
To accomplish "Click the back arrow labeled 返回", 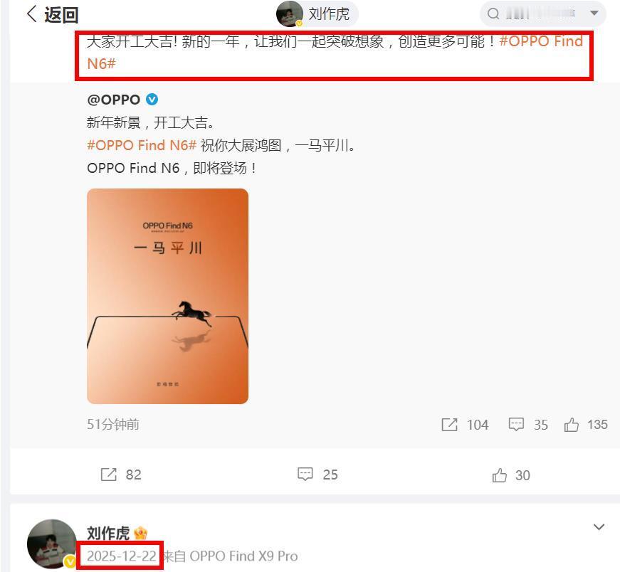I will [x=52, y=15].
